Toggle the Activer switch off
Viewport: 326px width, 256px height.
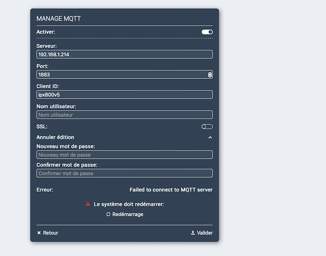207,32
